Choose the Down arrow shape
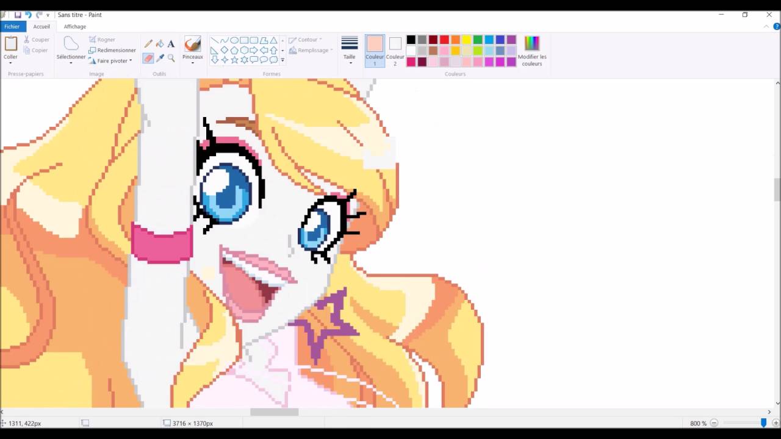The height and width of the screenshot is (439, 781). (215, 60)
